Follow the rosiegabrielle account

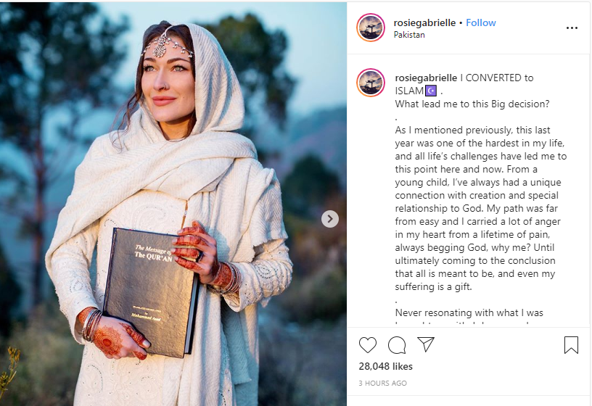pos(480,22)
